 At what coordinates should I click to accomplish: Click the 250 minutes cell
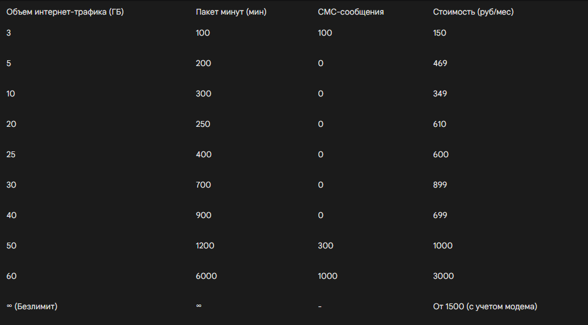(203, 124)
